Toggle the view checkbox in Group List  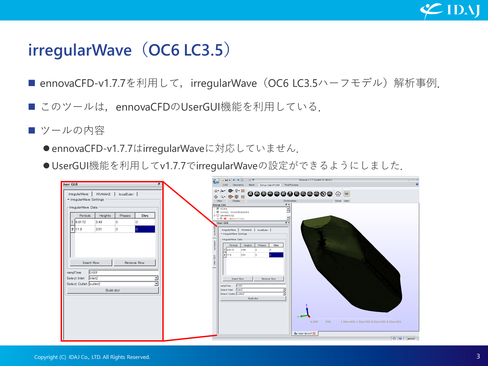[218, 209]
